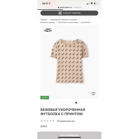Select the first image carousel dot
Image resolution: width=139 pixels, height=139 pixels.
(x=62, y=103)
